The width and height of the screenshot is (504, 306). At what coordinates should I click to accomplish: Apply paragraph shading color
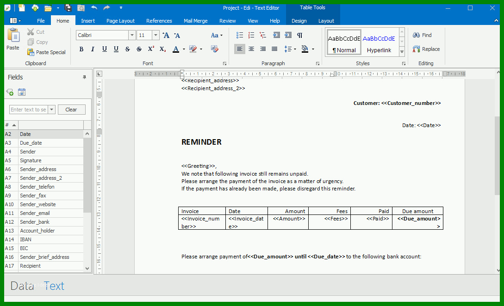click(x=305, y=49)
